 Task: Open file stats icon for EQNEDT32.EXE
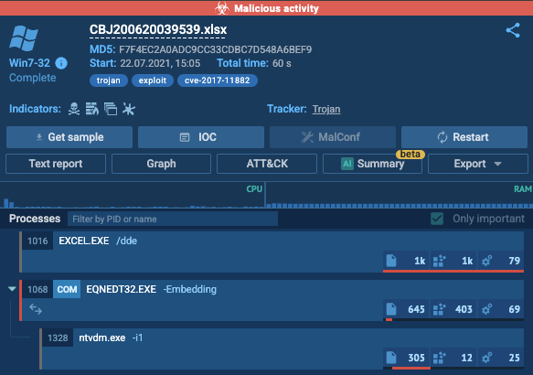point(391,309)
